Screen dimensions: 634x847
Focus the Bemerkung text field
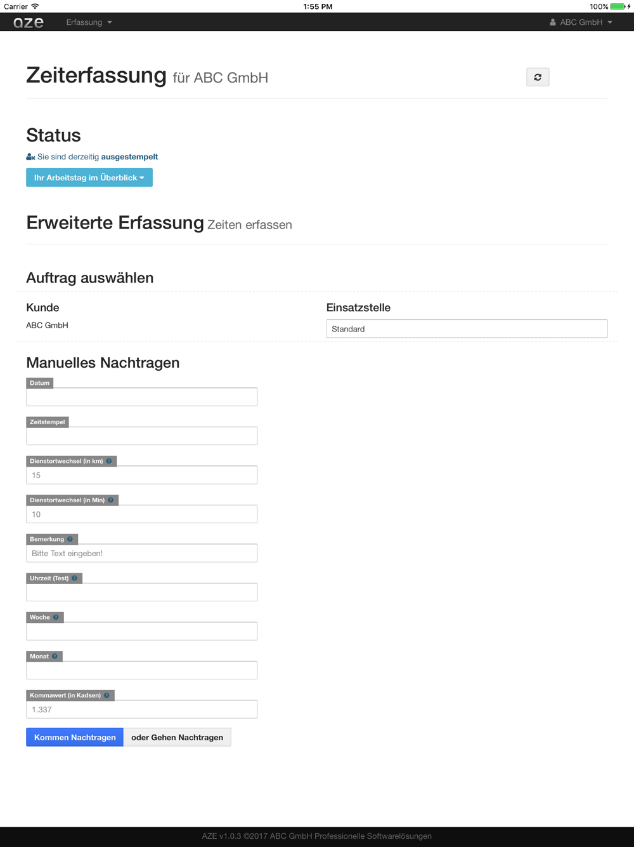pos(142,553)
